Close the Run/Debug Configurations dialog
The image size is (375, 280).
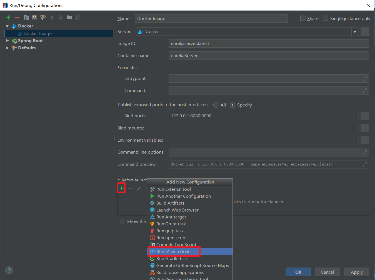point(368,5)
